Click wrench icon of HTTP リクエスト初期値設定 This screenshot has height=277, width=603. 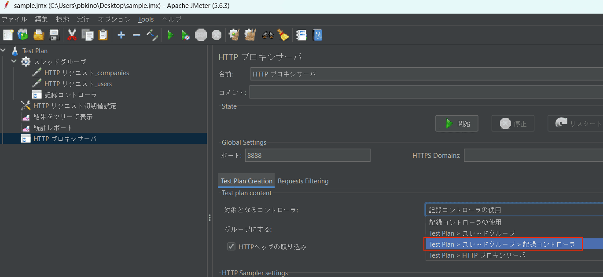[26, 106]
